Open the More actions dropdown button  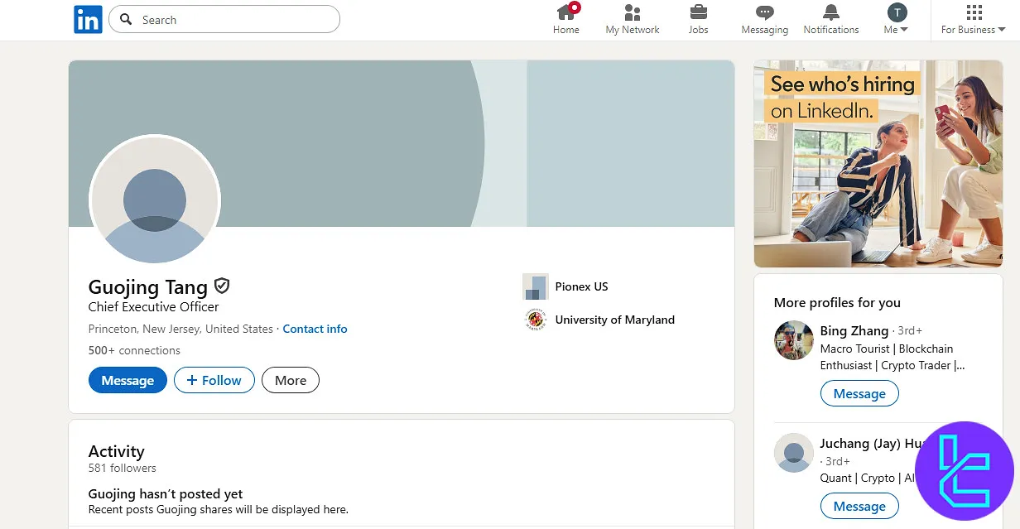[291, 380]
